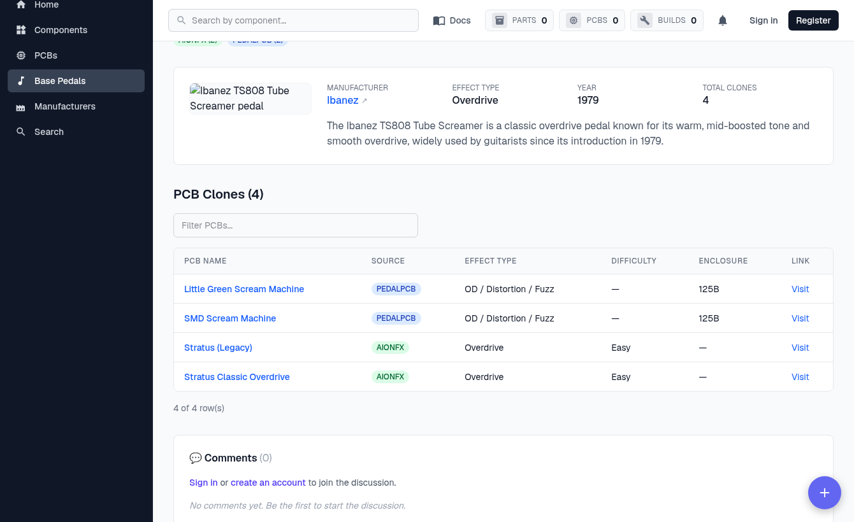Click the PCBS chip icon in header

pos(574,20)
